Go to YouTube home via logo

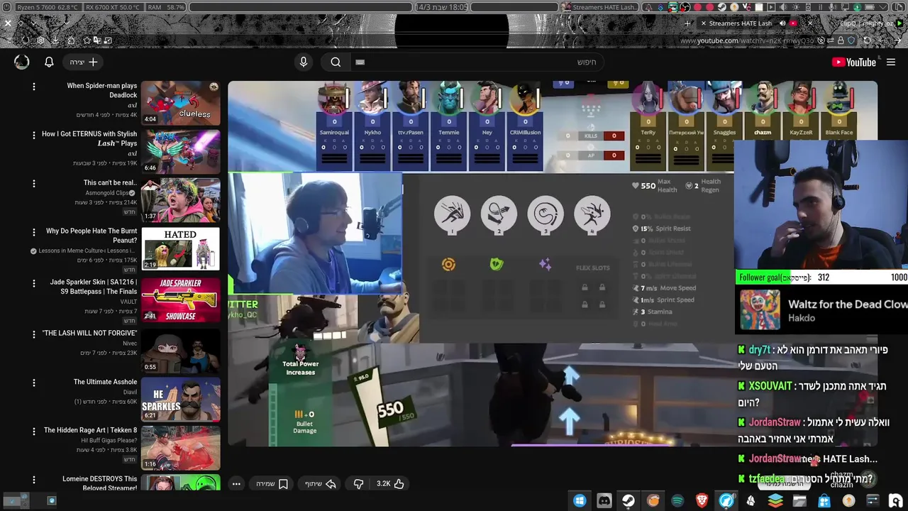click(x=854, y=62)
